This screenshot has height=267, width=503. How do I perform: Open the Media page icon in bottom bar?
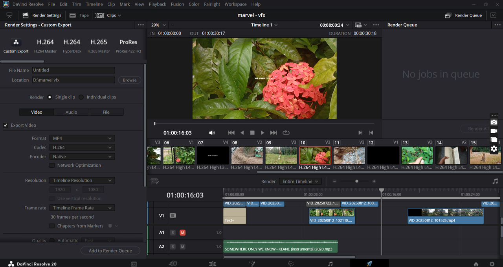click(x=134, y=264)
